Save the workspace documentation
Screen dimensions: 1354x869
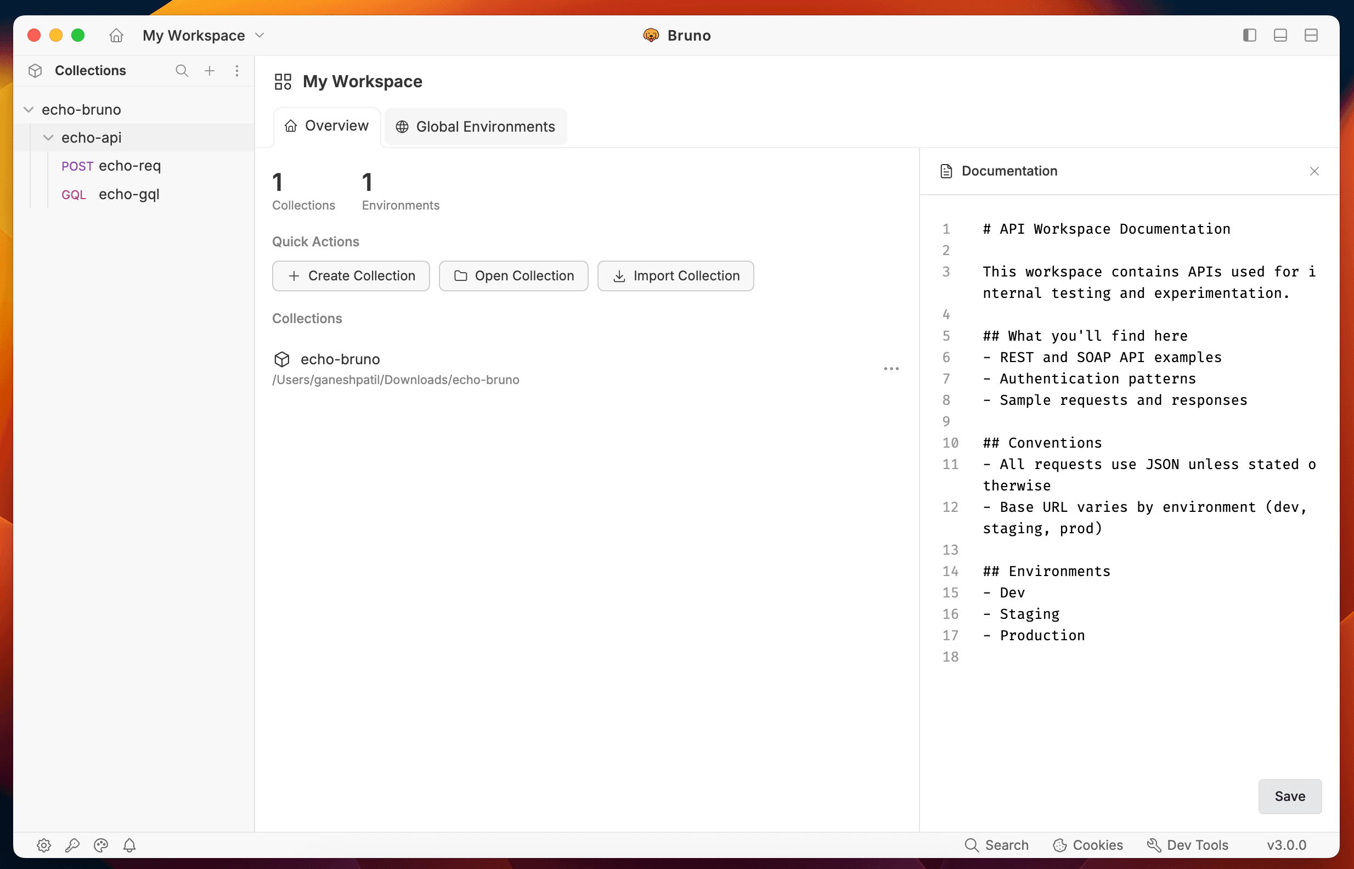(x=1290, y=796)
